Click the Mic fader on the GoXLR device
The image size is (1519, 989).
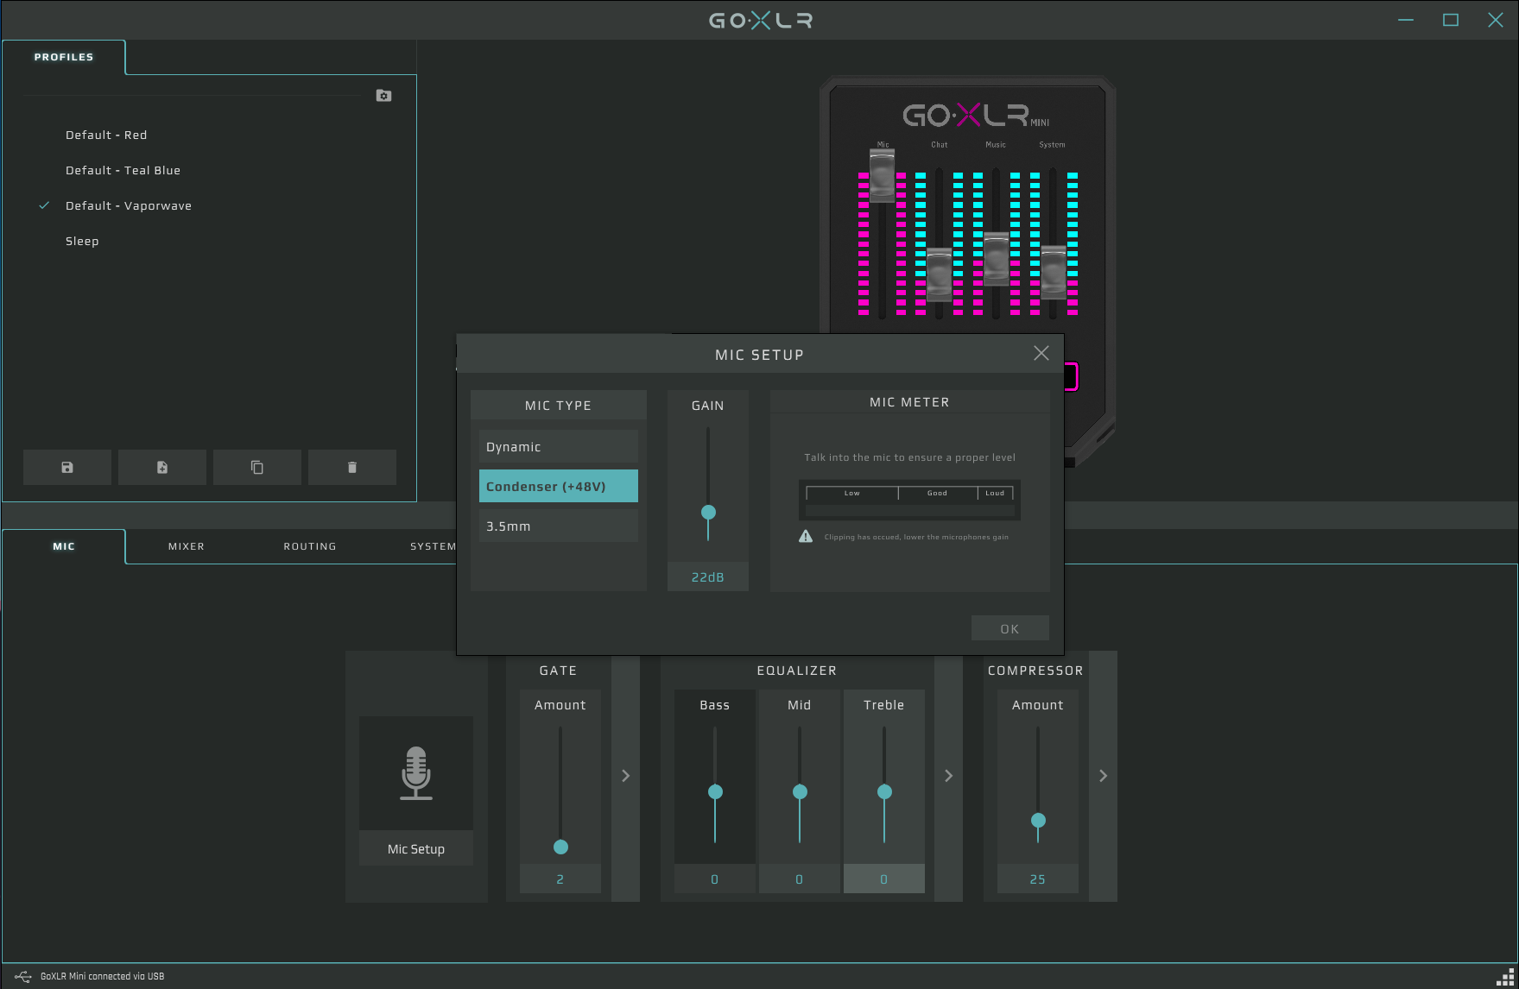(x=882, y=175)
